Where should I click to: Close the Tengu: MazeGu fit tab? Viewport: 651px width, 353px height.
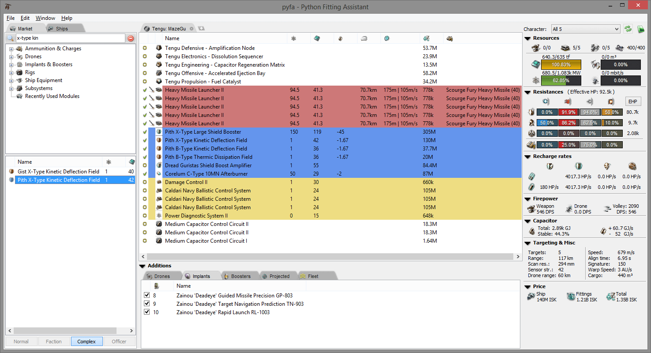(x=192, y=29)
